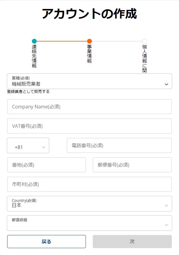Select the 番地 address field

47,165
